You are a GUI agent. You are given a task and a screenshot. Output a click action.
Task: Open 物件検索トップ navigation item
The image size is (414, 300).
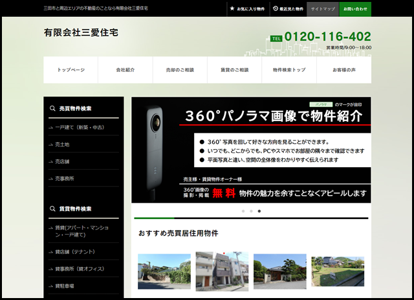pos(289,70)
